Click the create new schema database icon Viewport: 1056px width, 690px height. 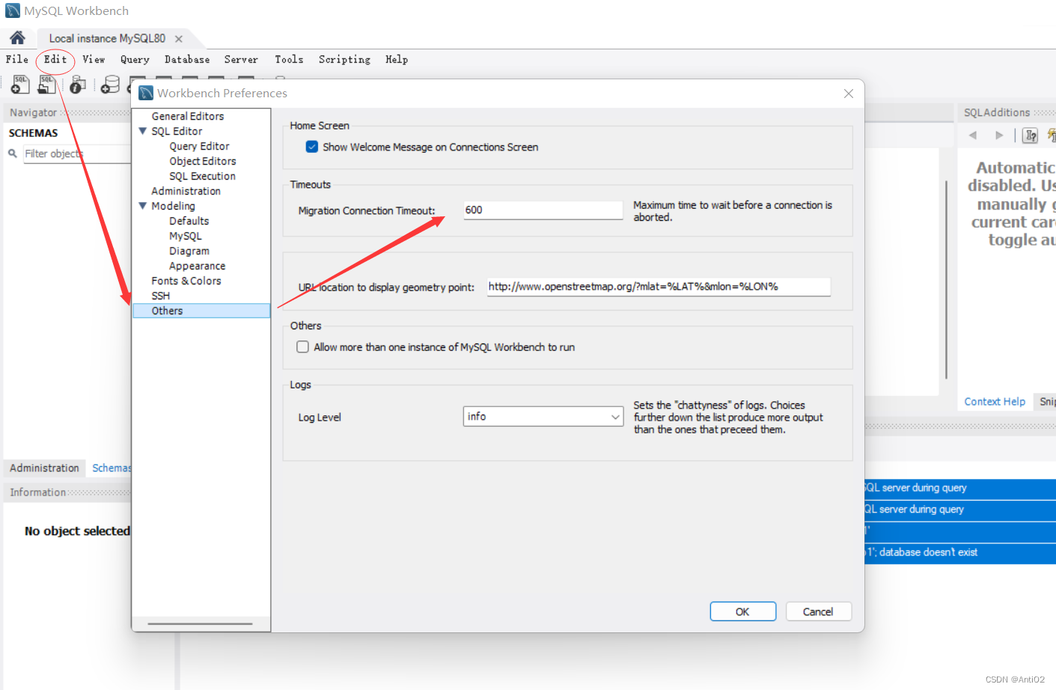[110, 85]
